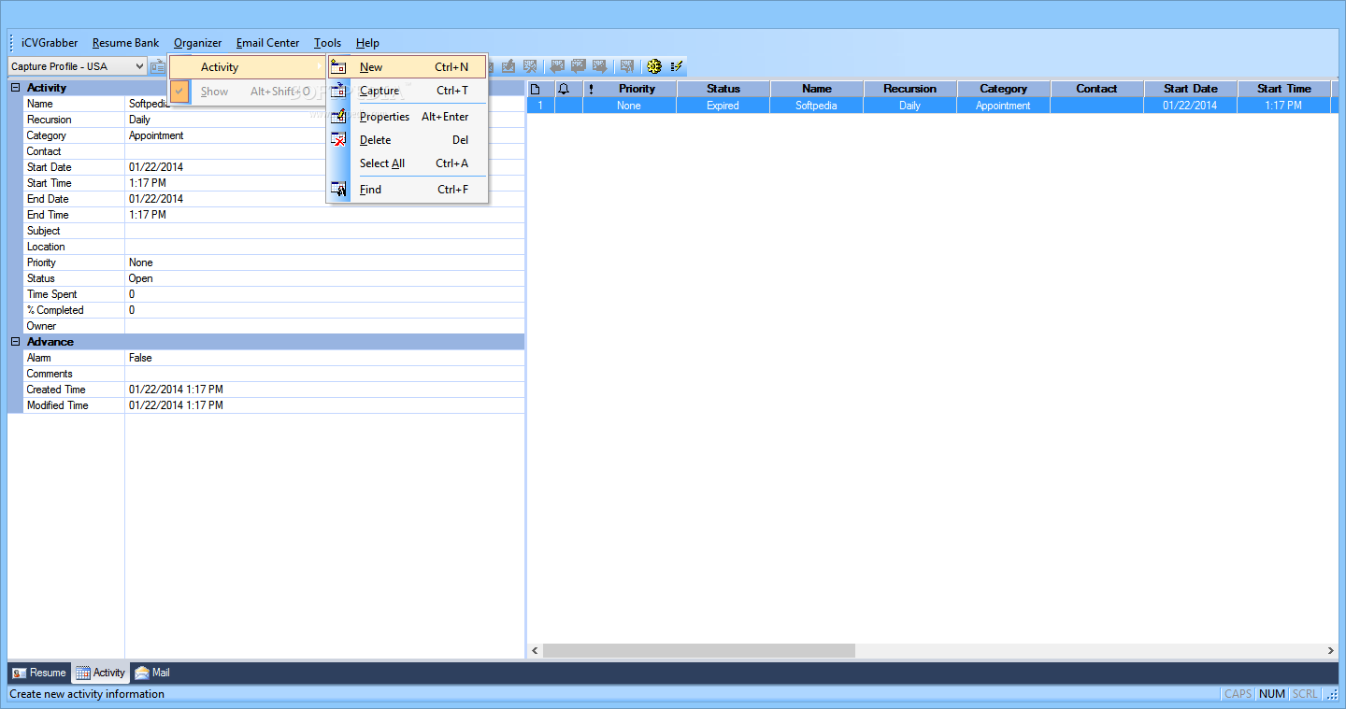
Task: Sort by the Contact column header
Action: (x=1097, y=89)
